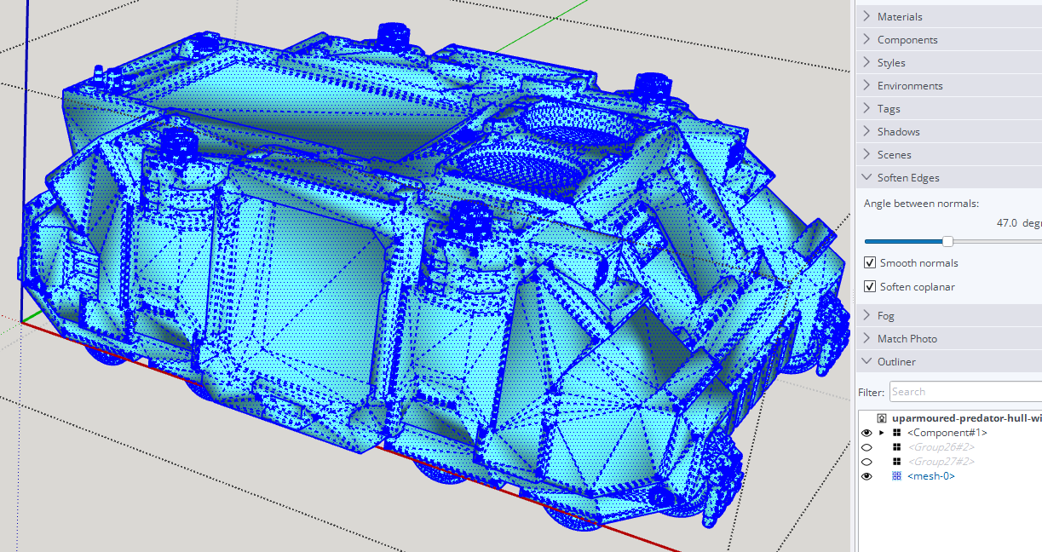Click the model icon beside uparmoured-predator-hull
Image resolution: width=1042 pixels, height=552 pixels.
click(x=883, y=418)
